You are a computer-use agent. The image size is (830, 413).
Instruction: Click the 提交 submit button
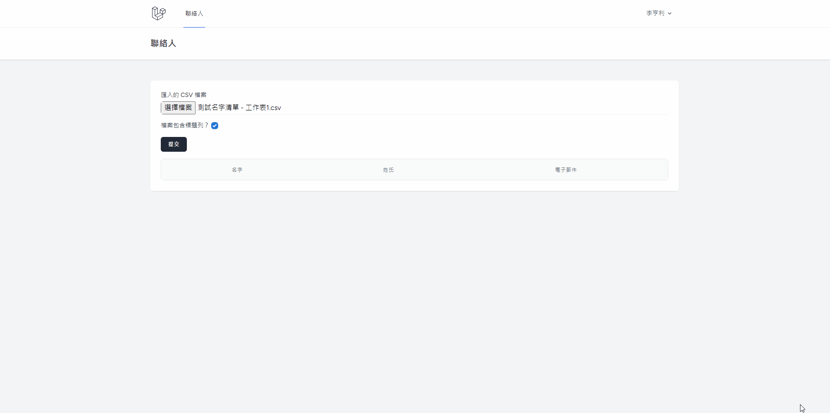point(174,144)
